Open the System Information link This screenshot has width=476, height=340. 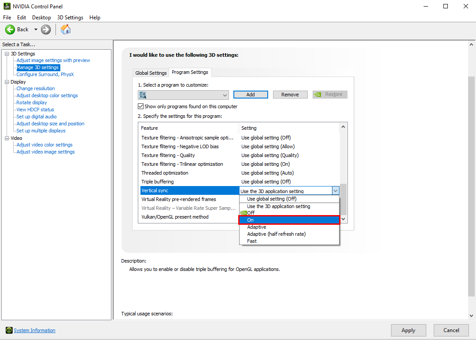pyautogui.click(x=35, y=330)
